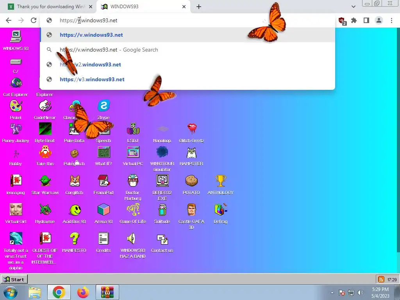Open WINDOWS93 HAZ A BAND speaker icon
This screenshot has width=400, height=300.
click(x=131, y=239)
